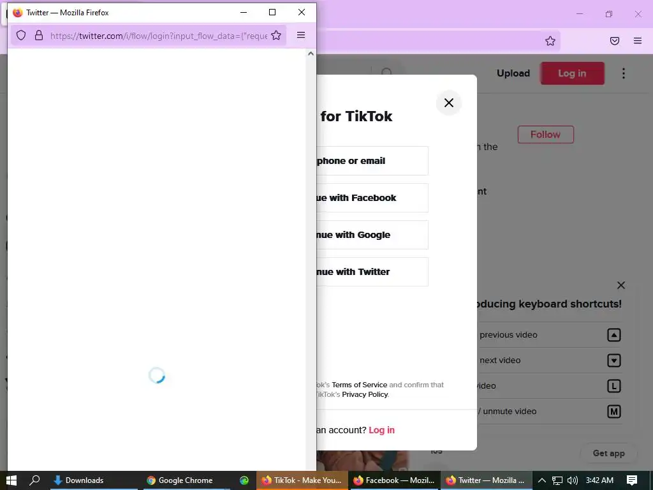
Task: Click the Follow button on TikTok page
Action: click(546, 135)
